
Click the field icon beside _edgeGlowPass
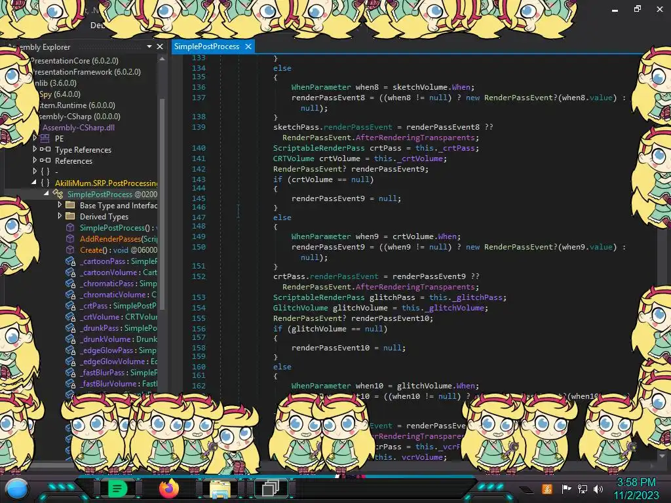point(70,350)
